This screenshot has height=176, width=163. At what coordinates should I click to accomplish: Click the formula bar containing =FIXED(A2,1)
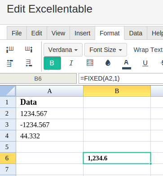pos(121,78)
